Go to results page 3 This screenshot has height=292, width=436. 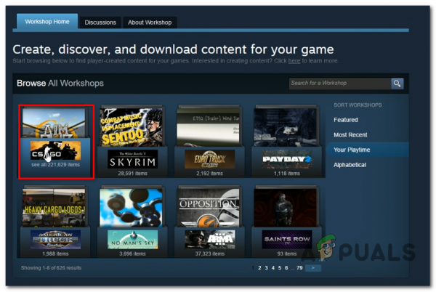[267, 268]
